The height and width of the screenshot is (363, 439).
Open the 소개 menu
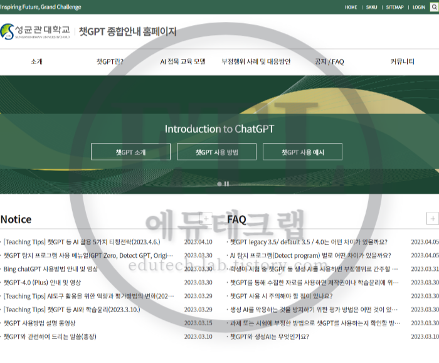36,61
